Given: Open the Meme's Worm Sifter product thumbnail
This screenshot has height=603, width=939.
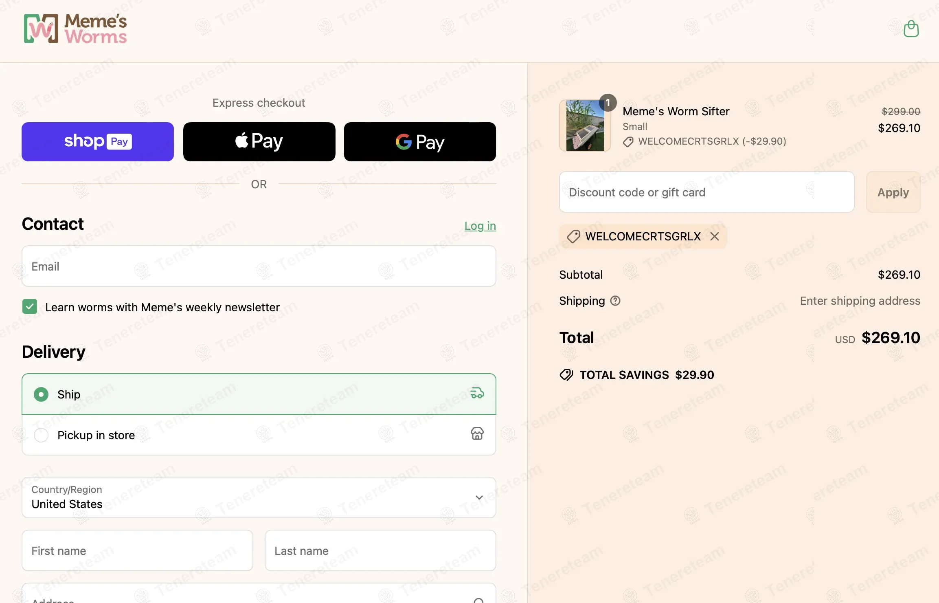Looking at the screenshot, I should (585, 125).
